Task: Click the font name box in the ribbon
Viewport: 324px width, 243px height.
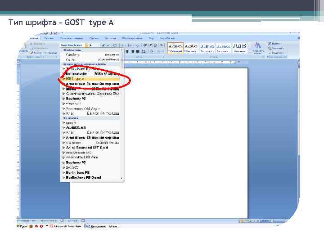Action: click(73, 45)
